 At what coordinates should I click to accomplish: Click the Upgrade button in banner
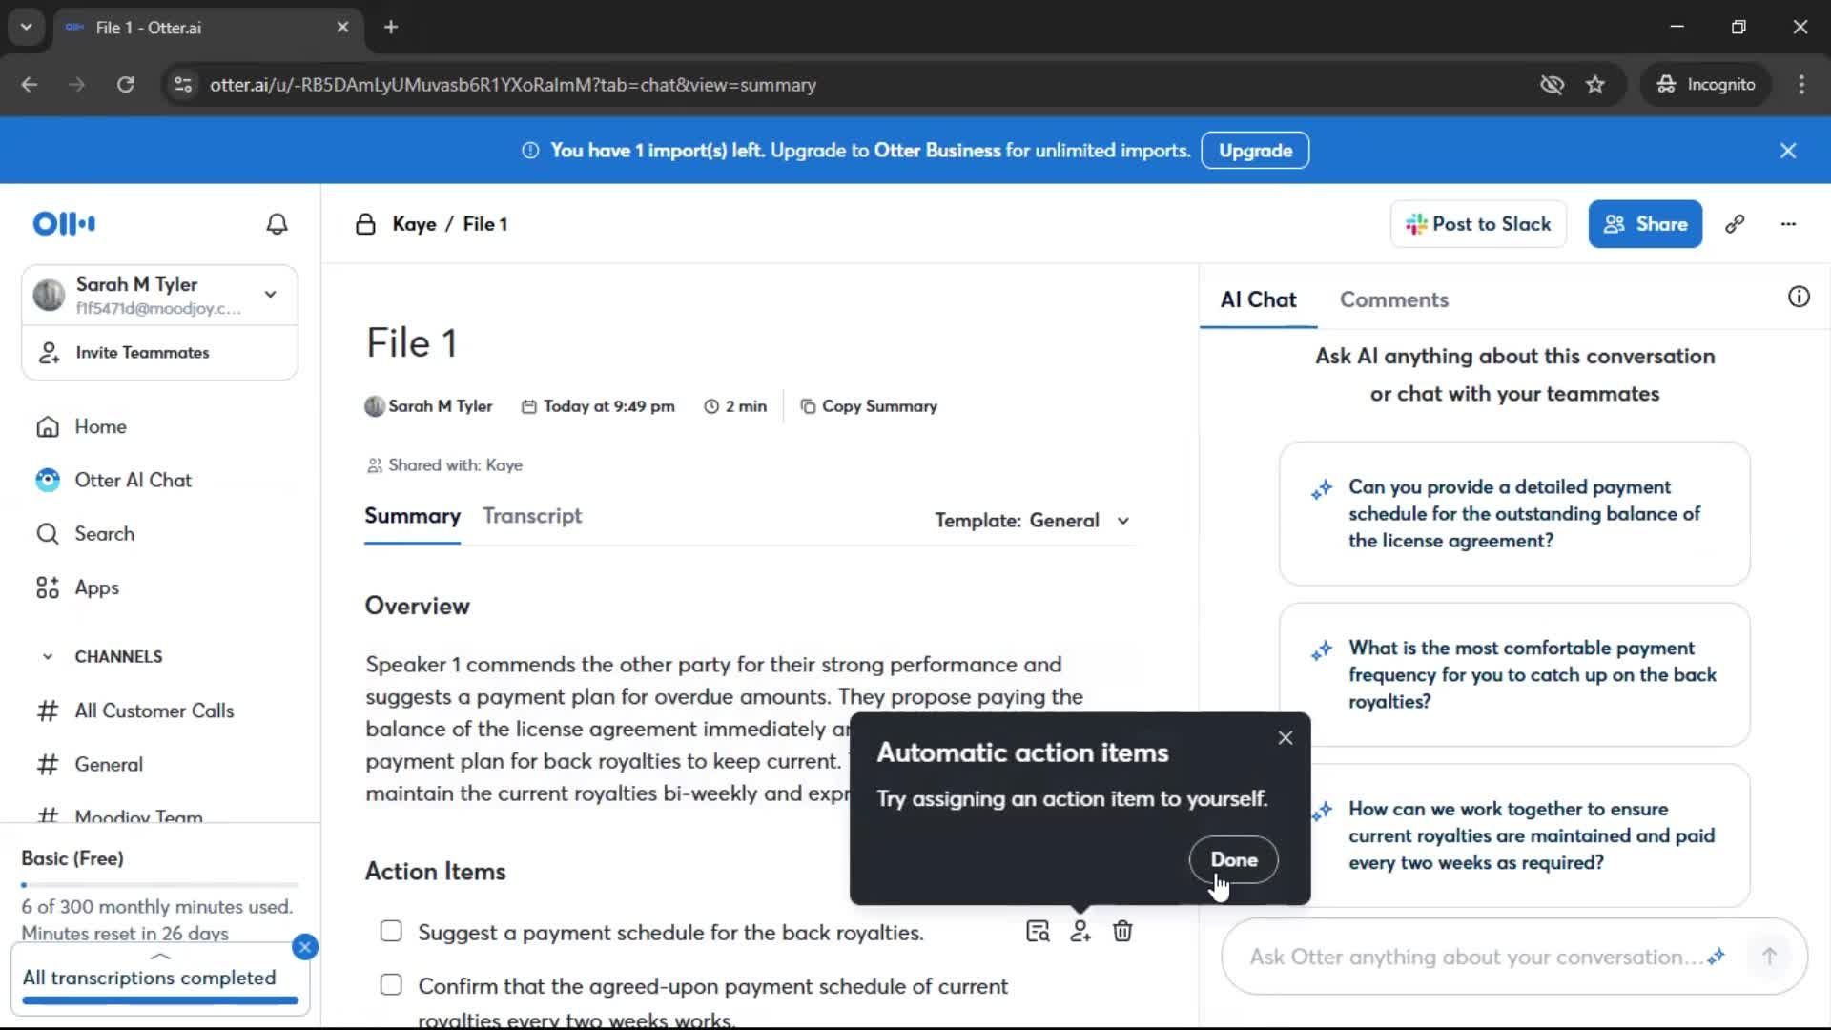coord(1255,151)
